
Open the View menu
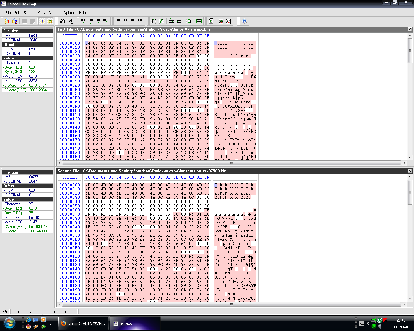pos(41,13)
